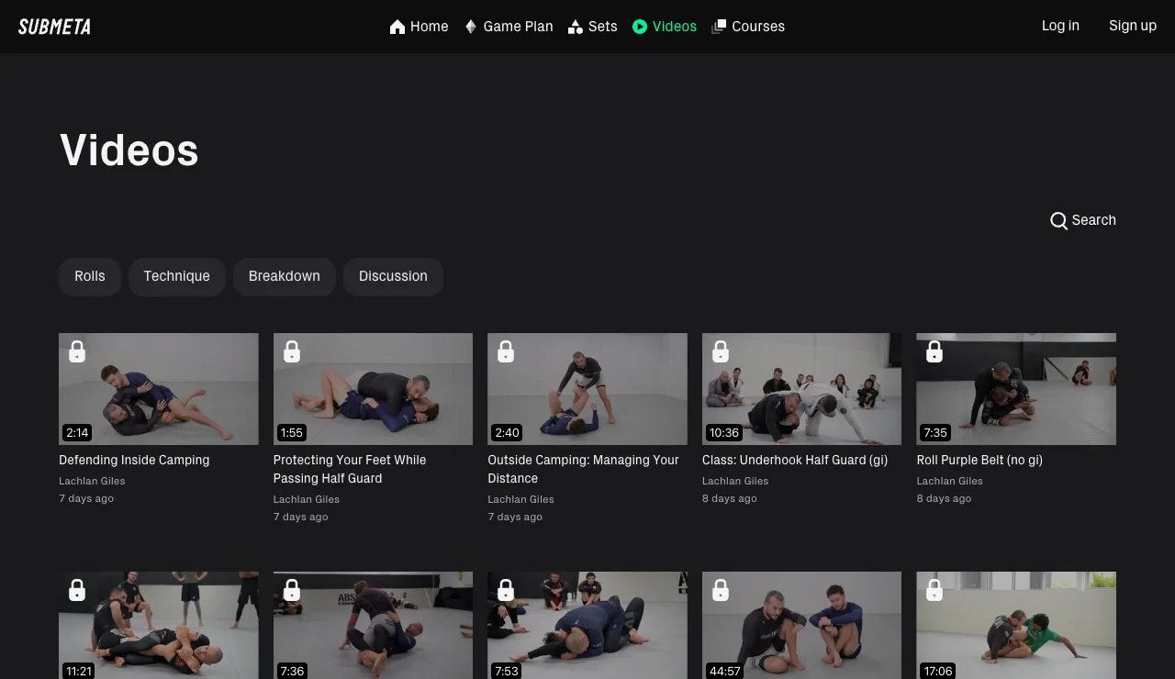
Task: Click the Sets shapes icon
Action: (576, 27)
